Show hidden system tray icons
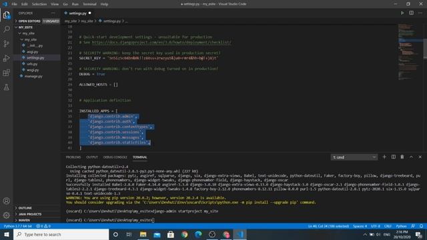Viewport: 427px width, 240px height. pyautogui.click(x=365, y=234)
